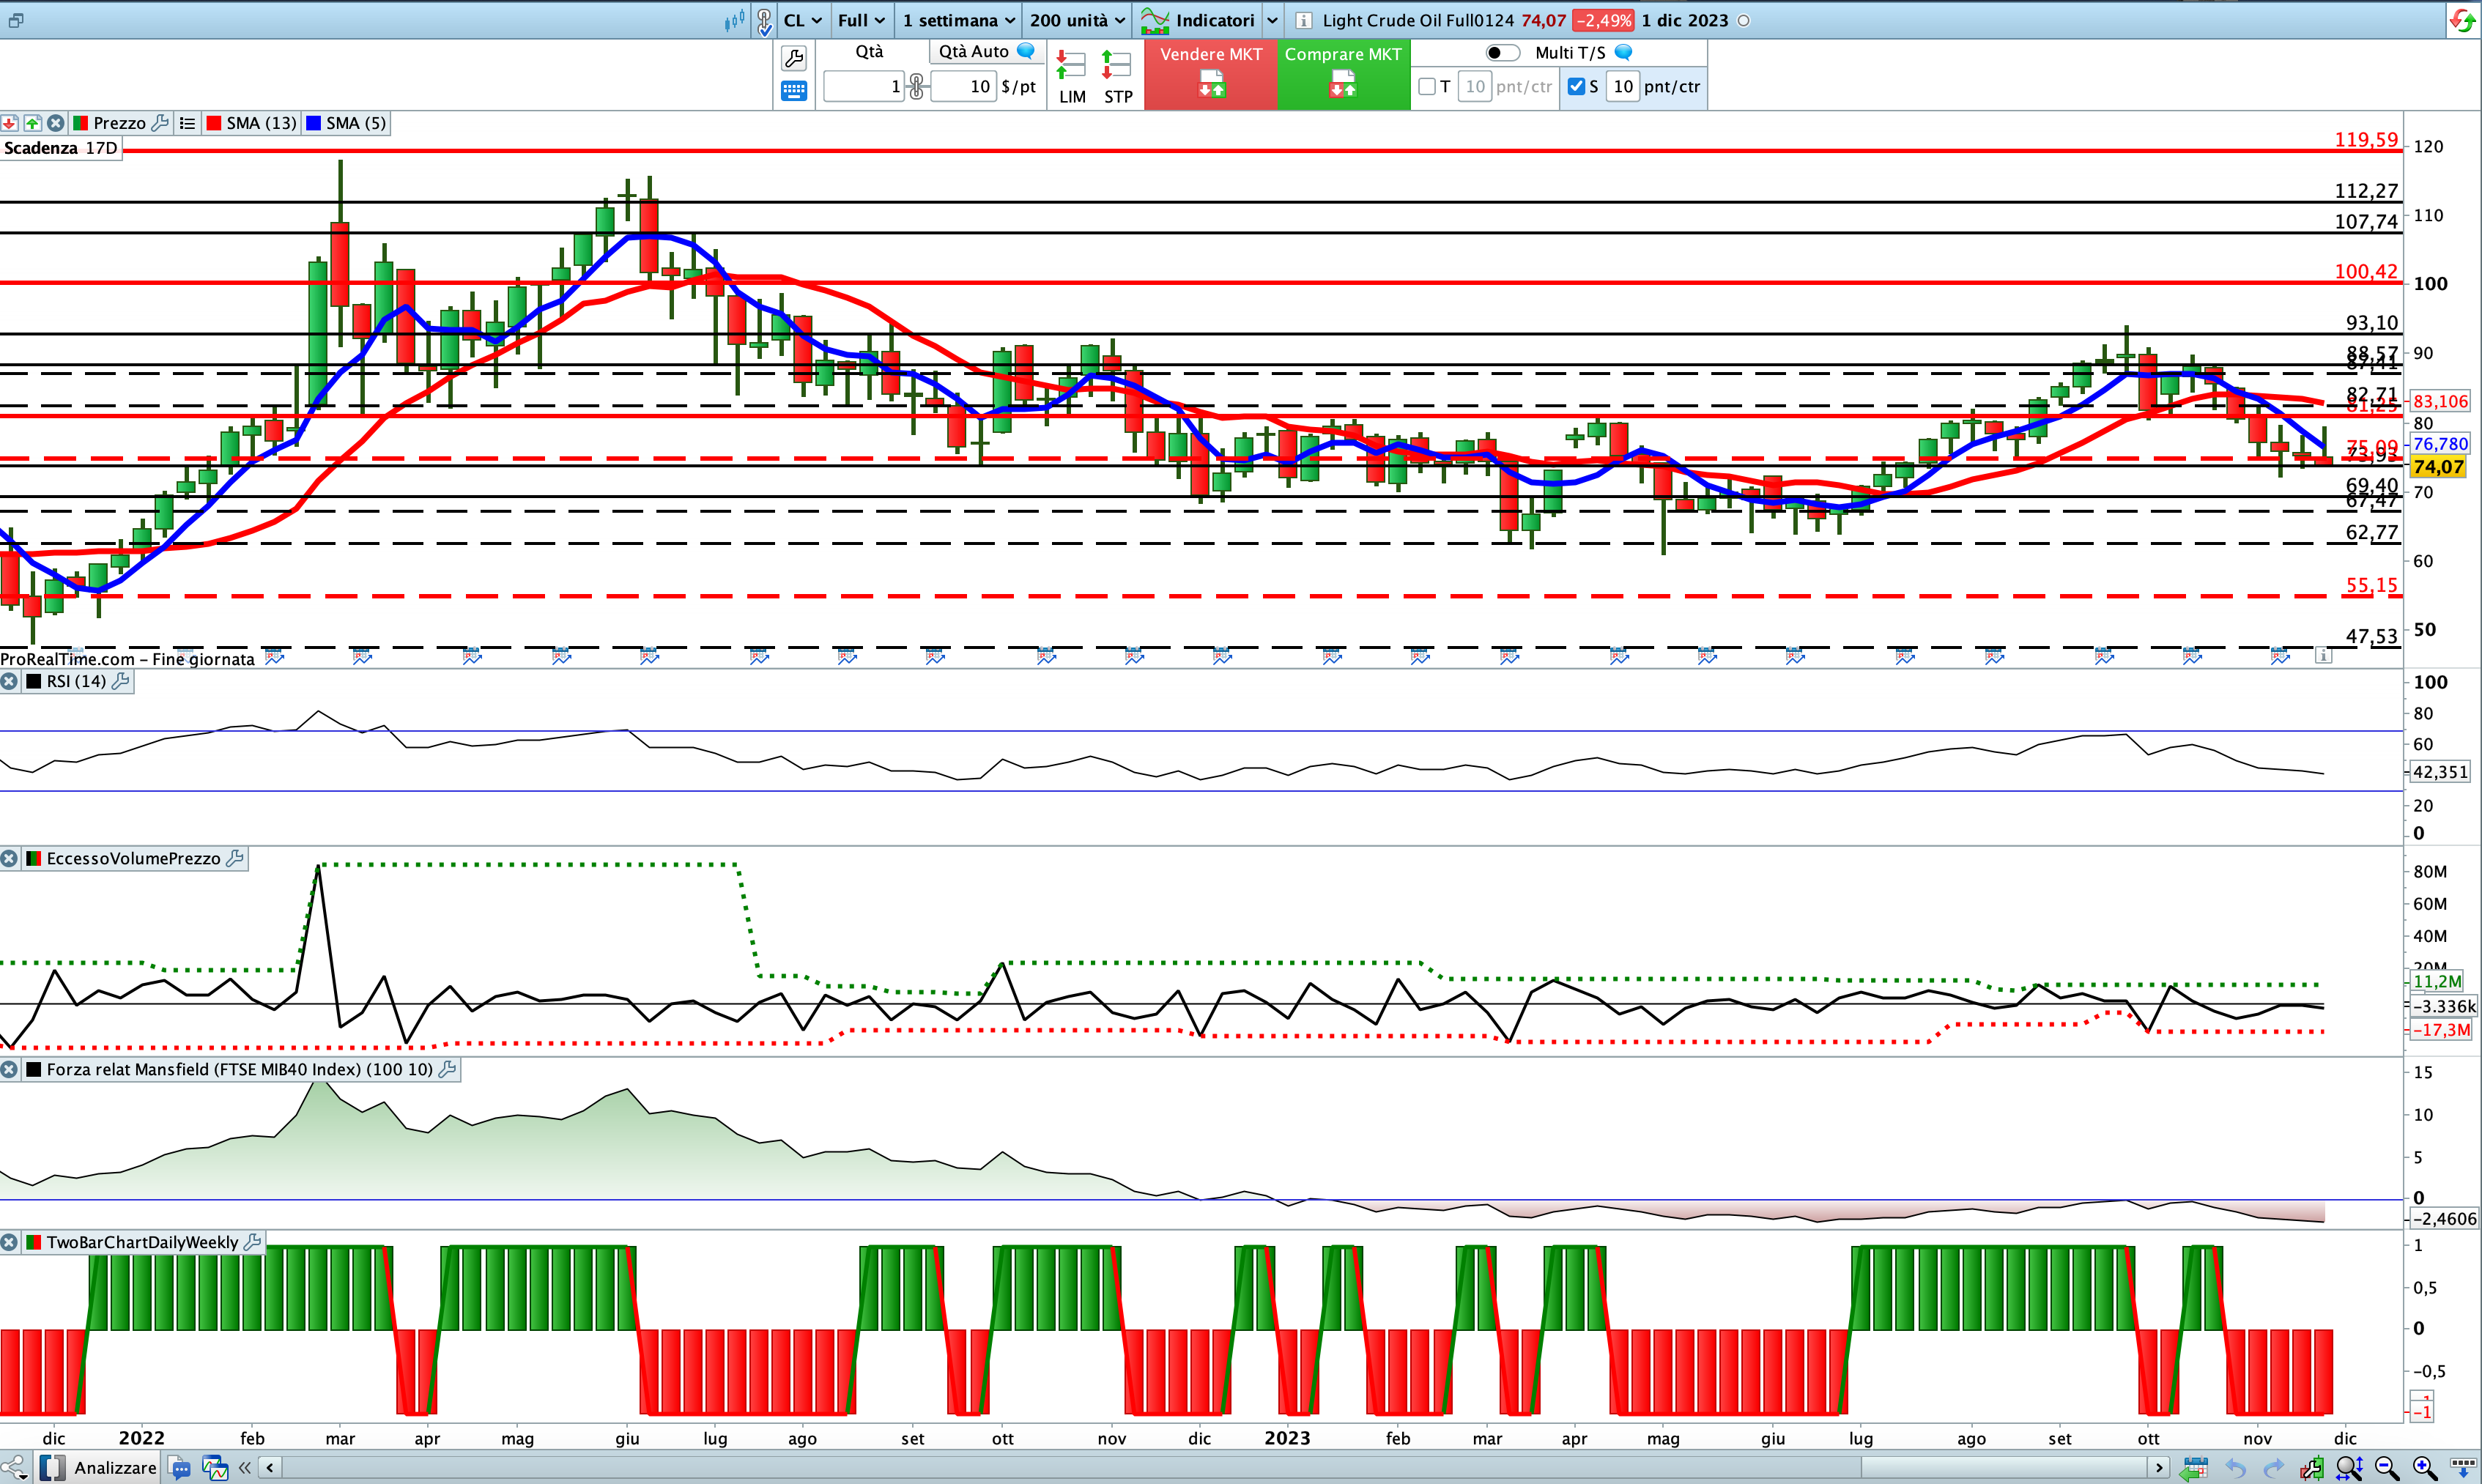The width and height of the screenshot is (2482, 1484).
Task: Open Prezzo settings wrench
Action: tap(160, 123)
